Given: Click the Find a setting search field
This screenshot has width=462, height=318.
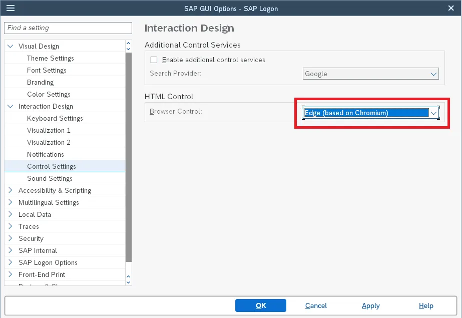Looking at the screenshot, I should tap(68, 28).
